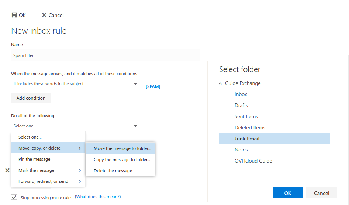349x205 pixels.
Task: Click the Add condition button
Action: pos(31,98)
